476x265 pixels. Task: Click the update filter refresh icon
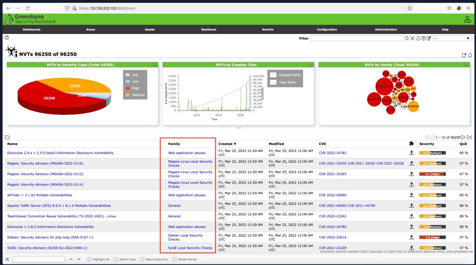(407, 38)
